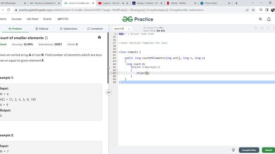Click the 'User function Template for Java' comment
This screenshot has width=275, height=154.
pyautogui.click(x=143, y=43)
